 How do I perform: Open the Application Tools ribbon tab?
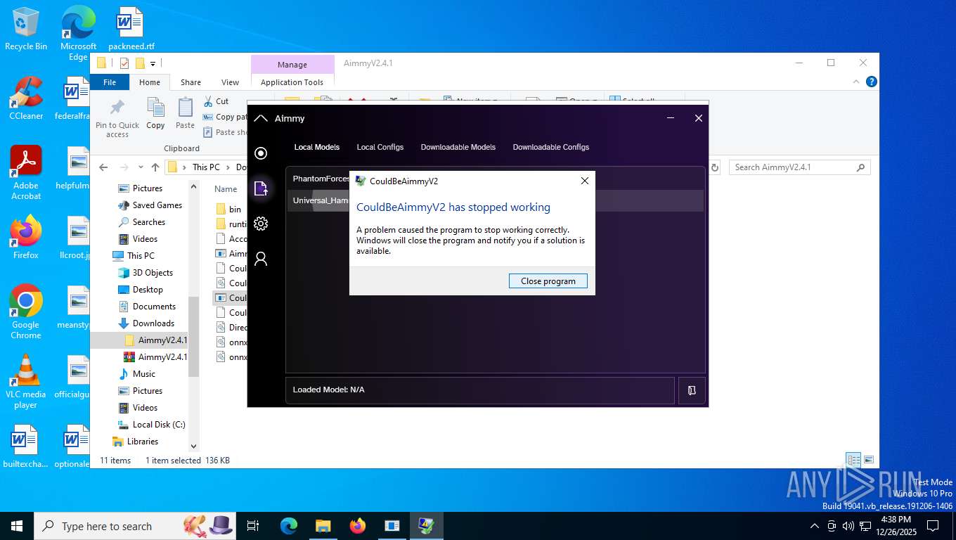point(292,82)
